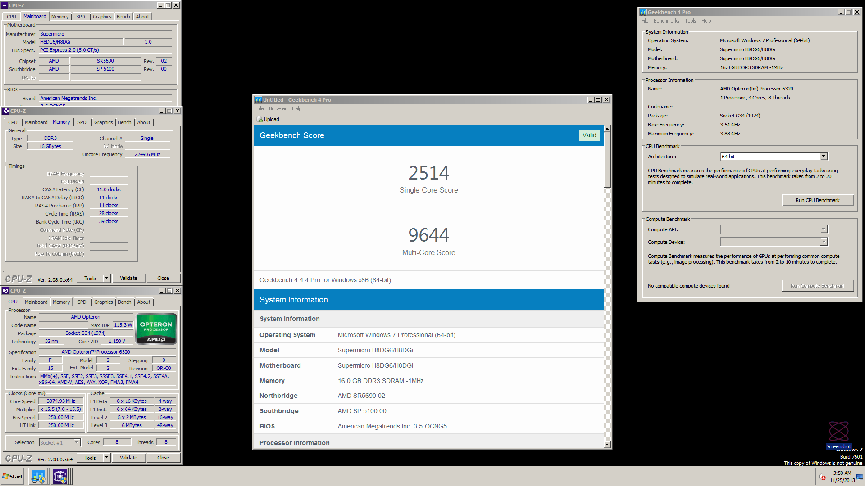This screenshot has width=865, height=486.
Task: Open the Start menu
Action: [x=13, y=476]
